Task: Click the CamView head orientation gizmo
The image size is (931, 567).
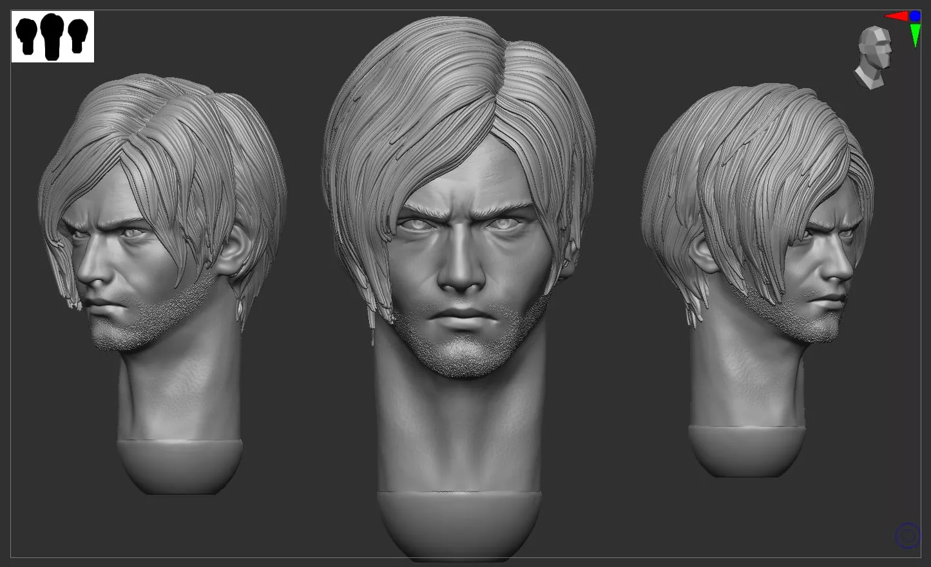Action: (x=874, y=57)
